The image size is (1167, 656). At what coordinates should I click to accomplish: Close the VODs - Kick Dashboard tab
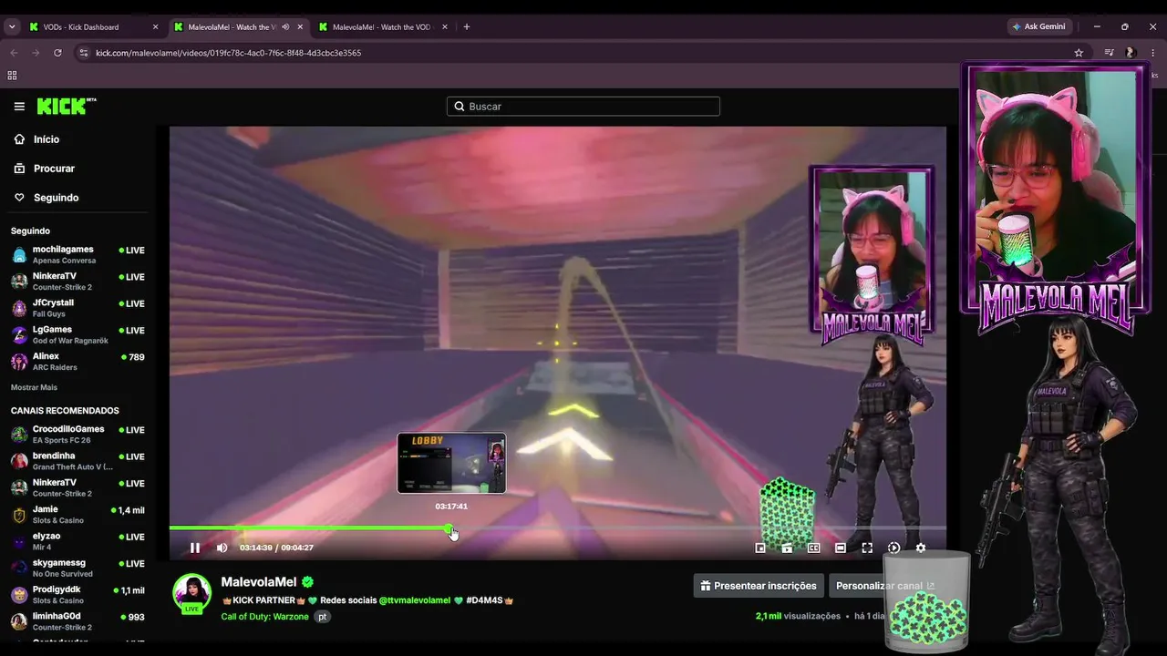(155, 27)
